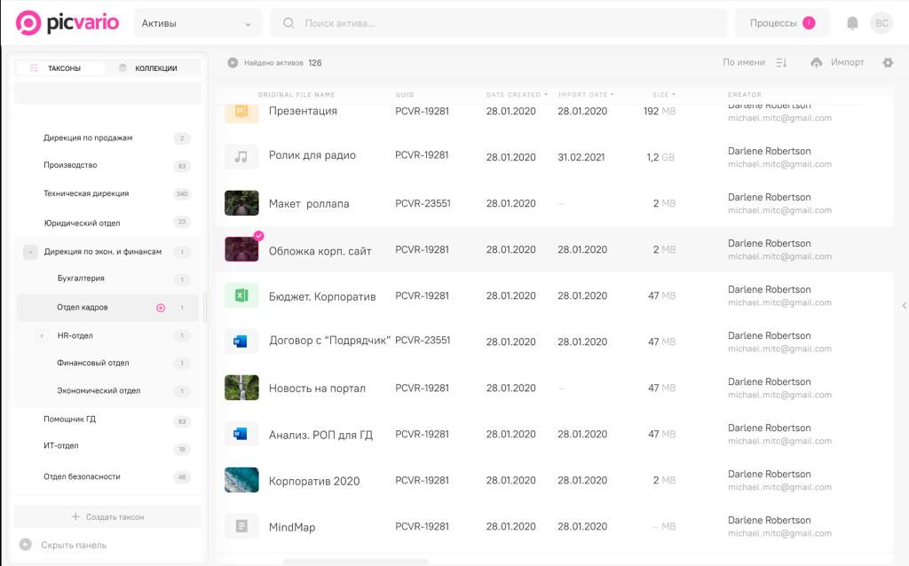This screenshot has width=909, height=566.
Task: Collapse the Дирекция по экон. и финансам node
Action: [31, 252]
